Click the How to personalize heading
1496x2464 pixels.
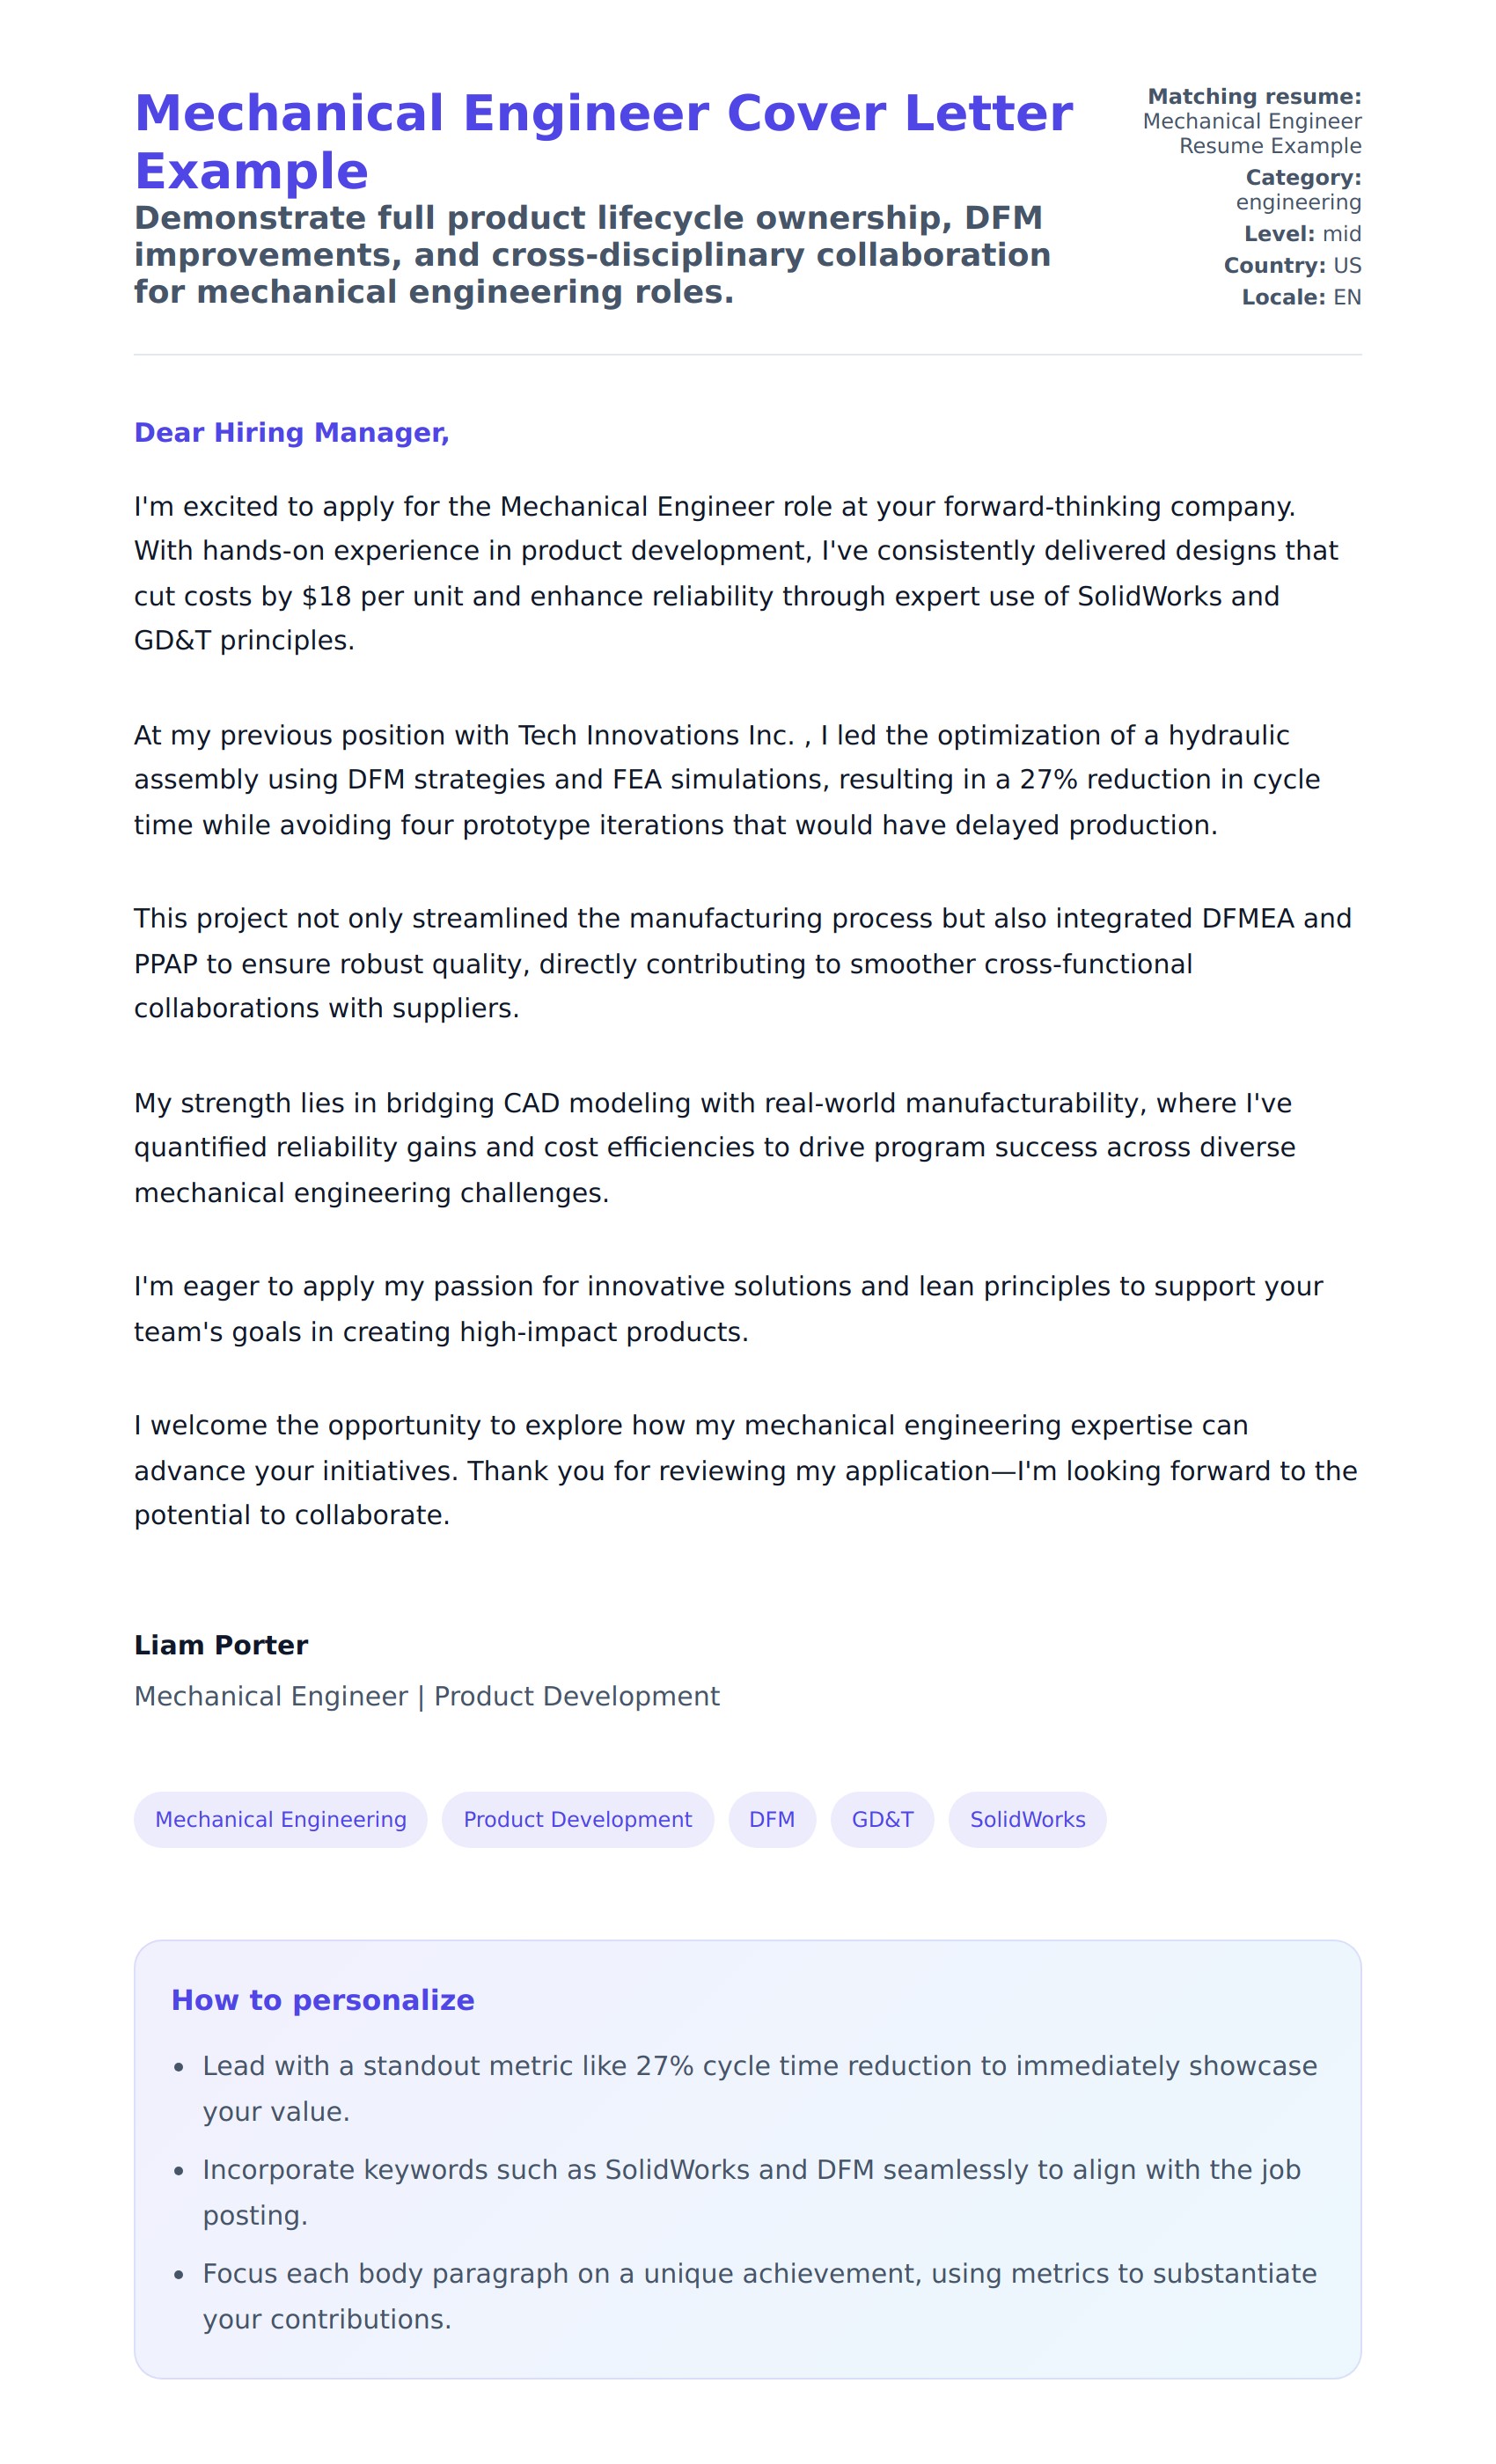(x=322, y=2000)
